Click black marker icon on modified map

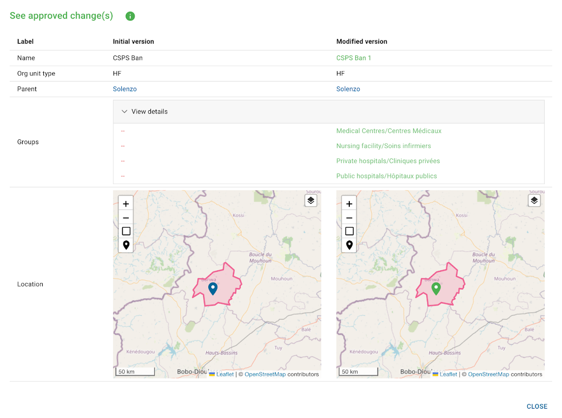pyautogui.click(x=349, y=245)
